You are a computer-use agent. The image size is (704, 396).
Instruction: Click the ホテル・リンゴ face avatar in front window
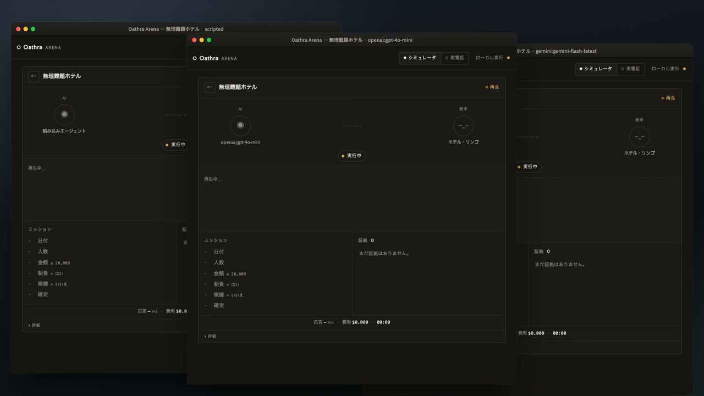tap(463, 125)
